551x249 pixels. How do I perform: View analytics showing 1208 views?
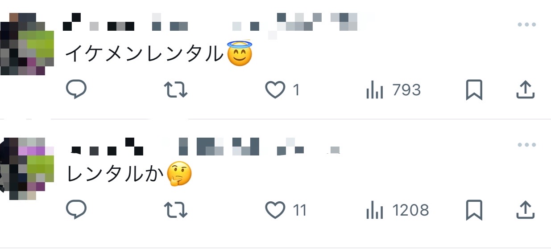[x=397, y=210]
